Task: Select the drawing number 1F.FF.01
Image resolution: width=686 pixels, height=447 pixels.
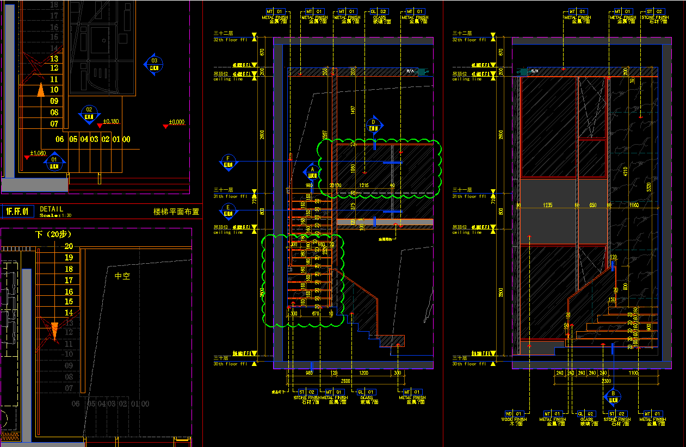Action: coord(18,210)
